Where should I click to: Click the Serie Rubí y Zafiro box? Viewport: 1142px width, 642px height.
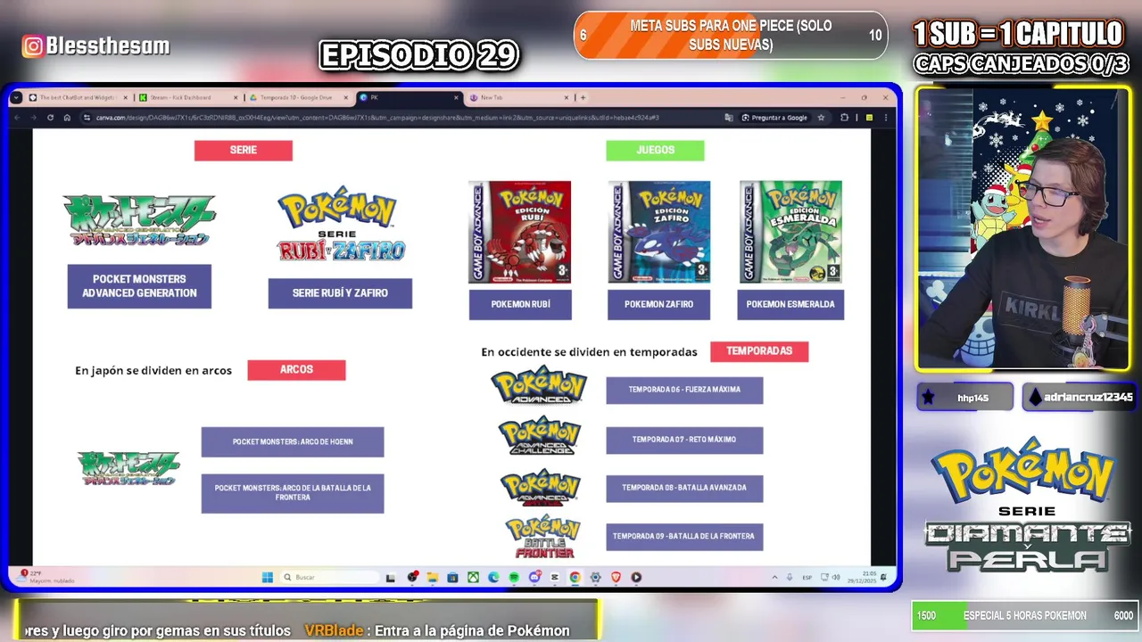pyautogui.click(x=340, y=293)
